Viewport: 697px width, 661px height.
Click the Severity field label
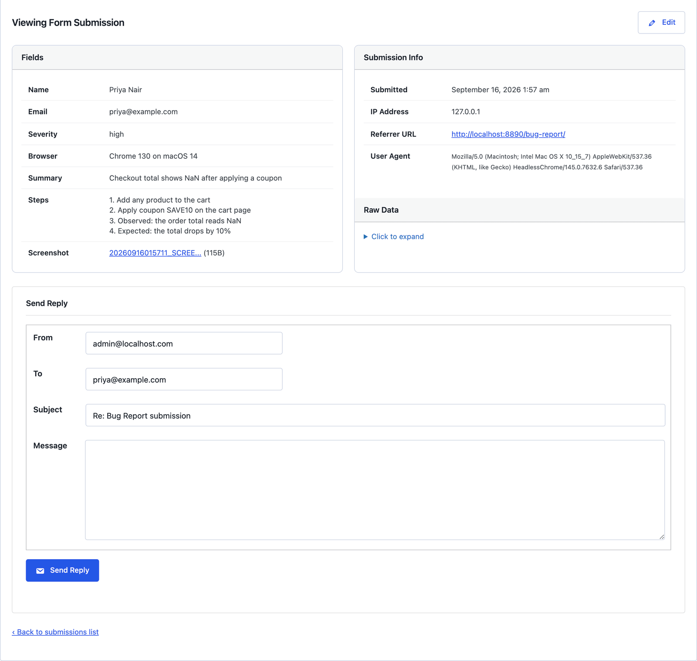pyautogui.click(x=43, y=134)
